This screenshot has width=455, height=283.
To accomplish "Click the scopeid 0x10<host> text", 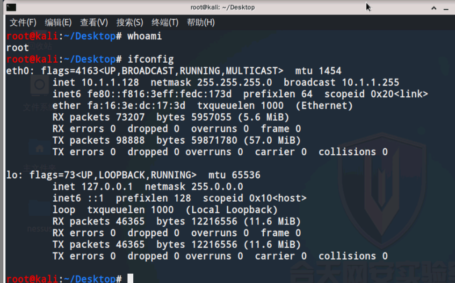I will [x=254, y=198].
